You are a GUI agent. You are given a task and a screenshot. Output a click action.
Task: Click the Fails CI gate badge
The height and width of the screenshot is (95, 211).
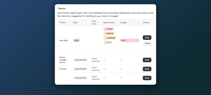coord(130,40)
